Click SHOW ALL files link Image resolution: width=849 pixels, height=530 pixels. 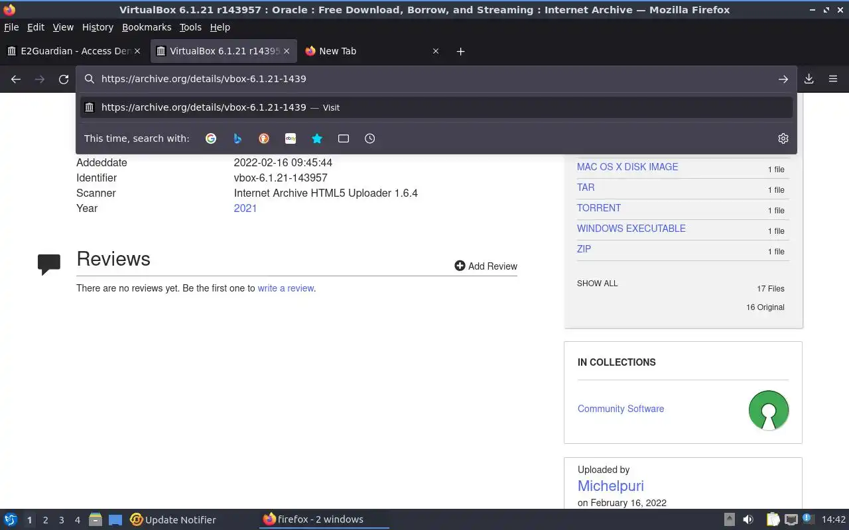point(597,284)
